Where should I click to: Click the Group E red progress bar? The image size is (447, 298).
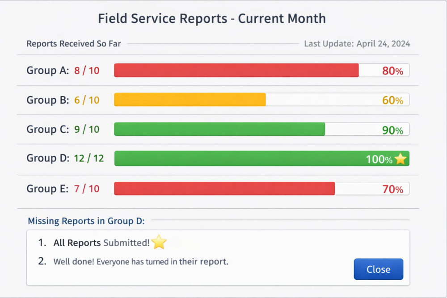224,189
